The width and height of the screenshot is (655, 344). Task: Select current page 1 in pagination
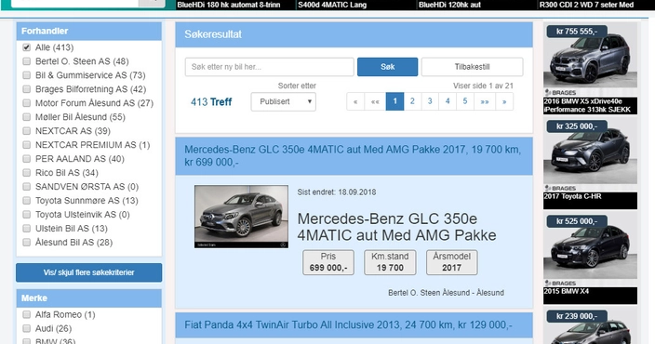tap(394, 101)
